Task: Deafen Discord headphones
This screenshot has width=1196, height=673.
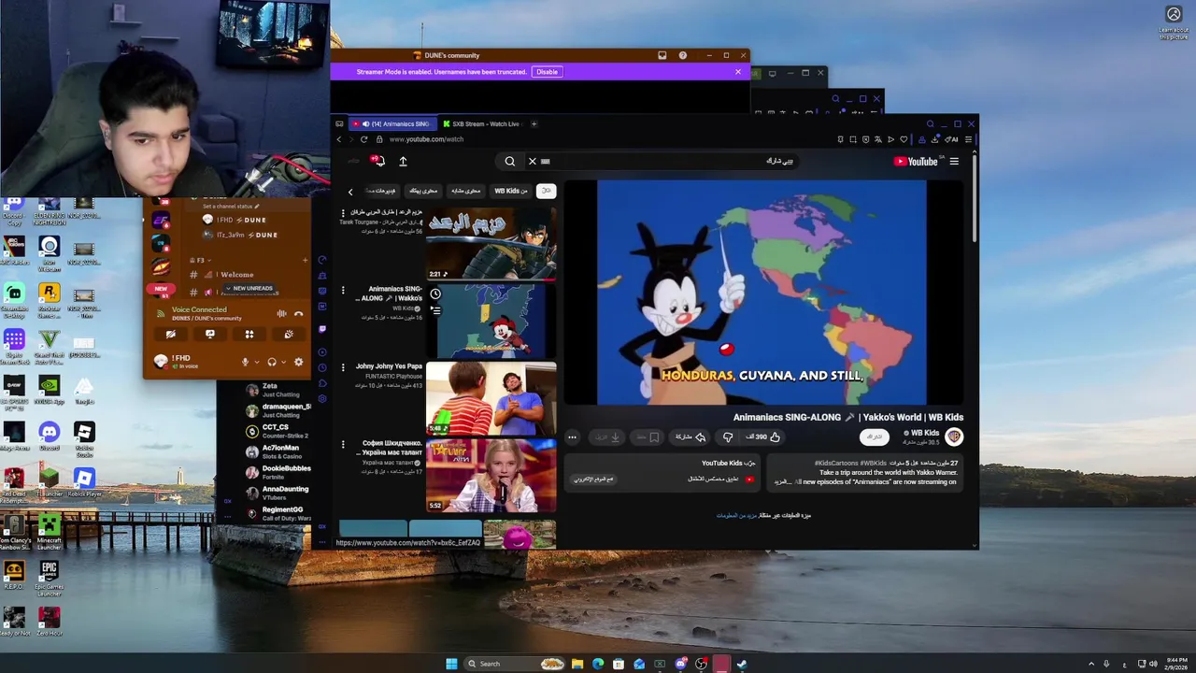Action: (x=272, y=362)
